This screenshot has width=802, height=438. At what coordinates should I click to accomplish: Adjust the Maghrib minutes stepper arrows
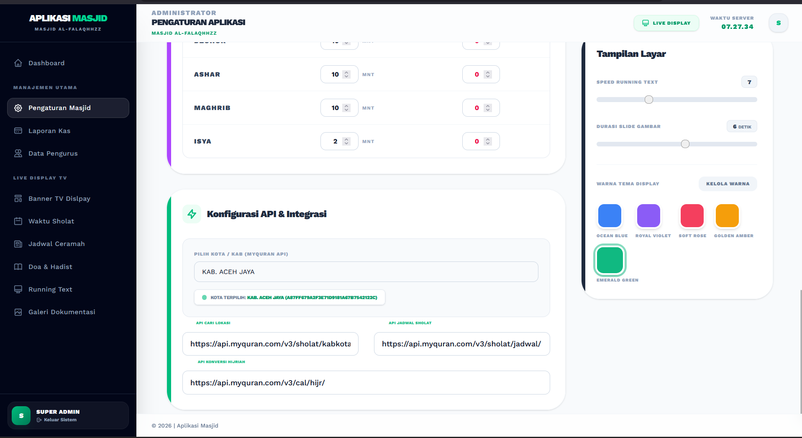click(346, 108)
